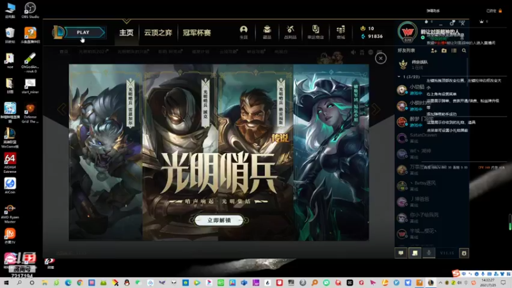The height and width of the screenshot is (288, 512).
Task: Open the loot (战利品) icon
Action: click(x=291, y=32)
